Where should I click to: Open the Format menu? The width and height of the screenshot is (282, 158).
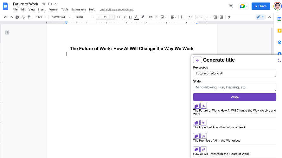click(53, 9)
